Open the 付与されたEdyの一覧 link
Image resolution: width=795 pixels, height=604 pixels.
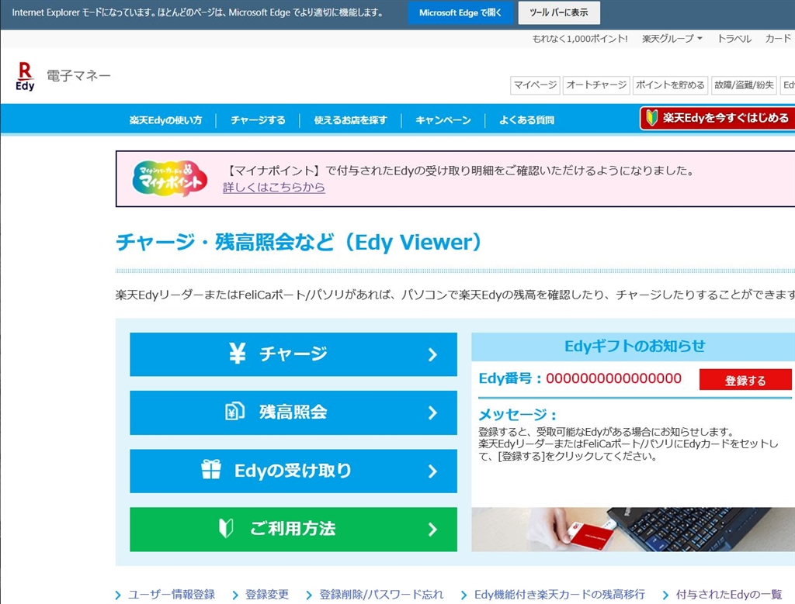coord(728,595)
